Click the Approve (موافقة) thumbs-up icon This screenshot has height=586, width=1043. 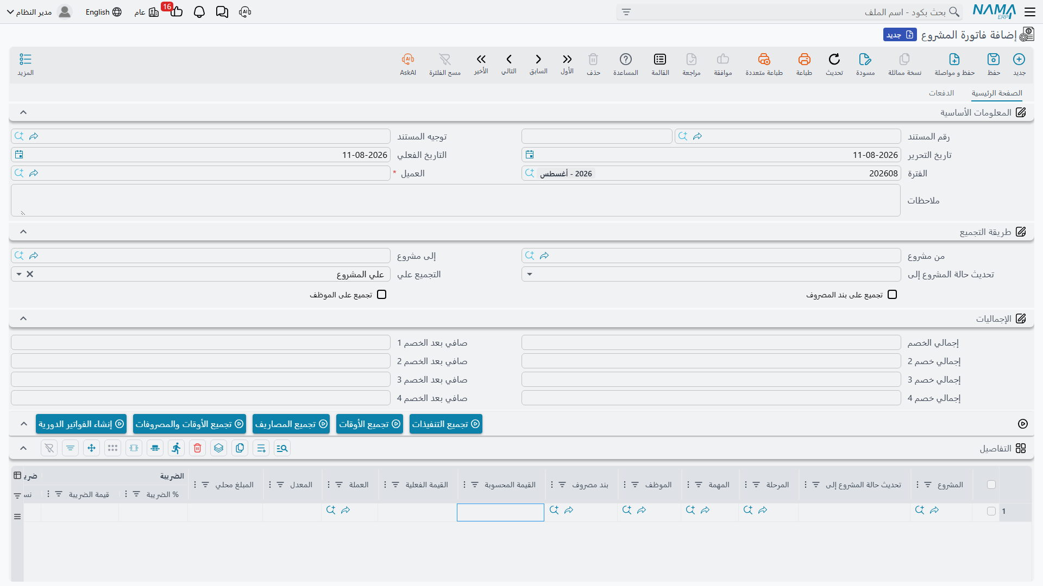point(723,59)
